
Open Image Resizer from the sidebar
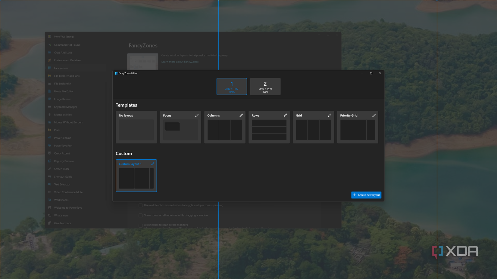click(x=62, y=99)
